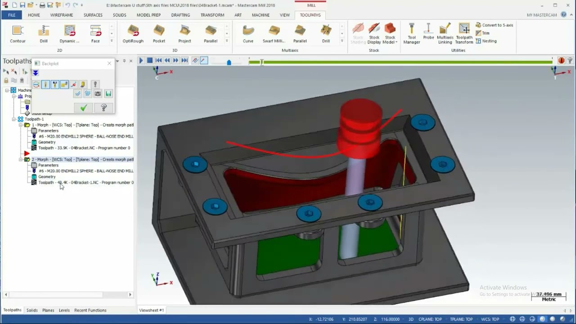
Task: Toggle Display Endpoints in Backplot
Action: pos(73,84)
